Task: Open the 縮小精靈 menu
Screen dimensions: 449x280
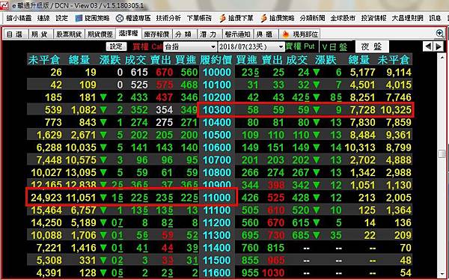Action: tap(19, 18)
